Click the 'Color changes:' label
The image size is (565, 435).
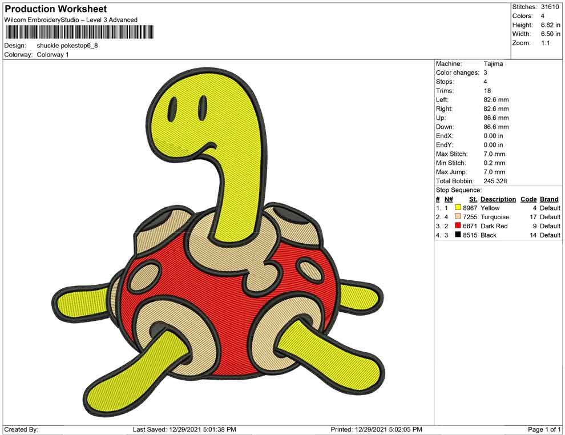point(458,73)
